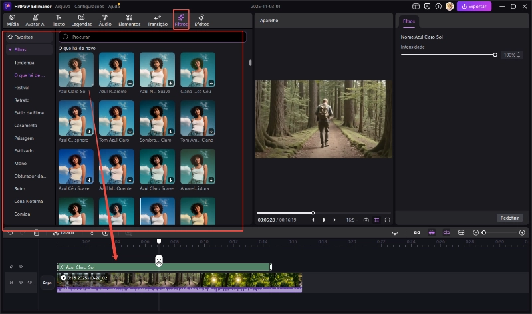Open the Transição panel
The height and width of the screenshot is (314, 532).
pos(158,21)
